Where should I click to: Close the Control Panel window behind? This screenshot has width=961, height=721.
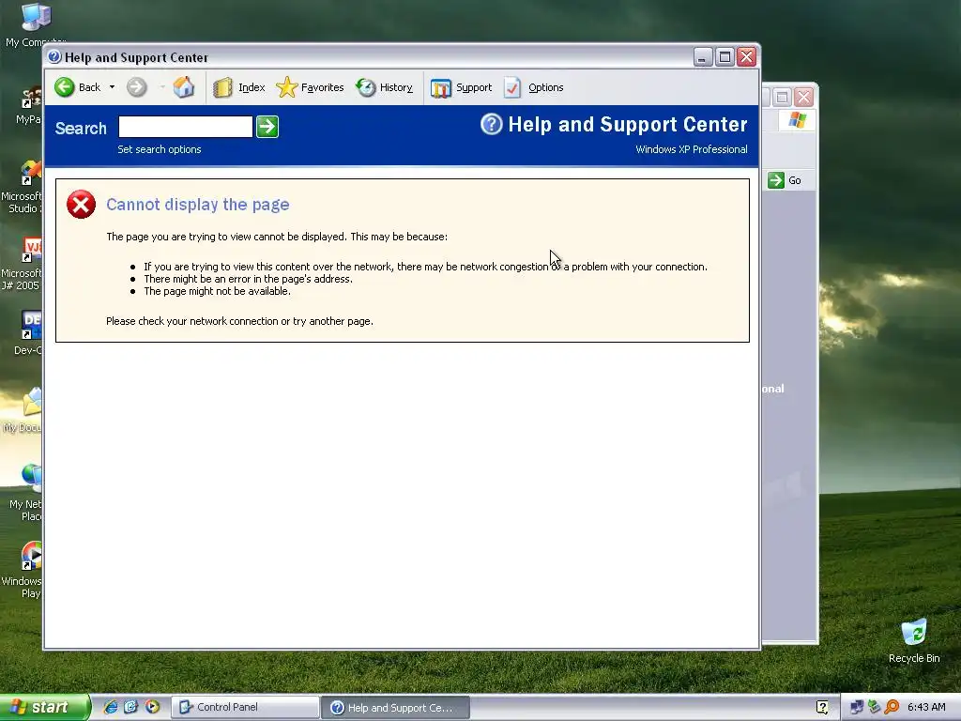(x=803, y=97)
